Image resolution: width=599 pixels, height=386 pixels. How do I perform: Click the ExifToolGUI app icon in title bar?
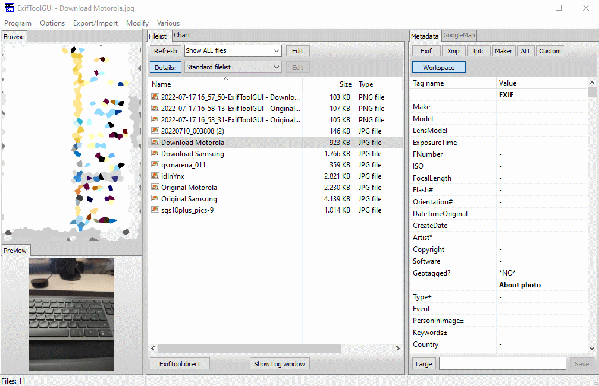(x=9, y=8)
